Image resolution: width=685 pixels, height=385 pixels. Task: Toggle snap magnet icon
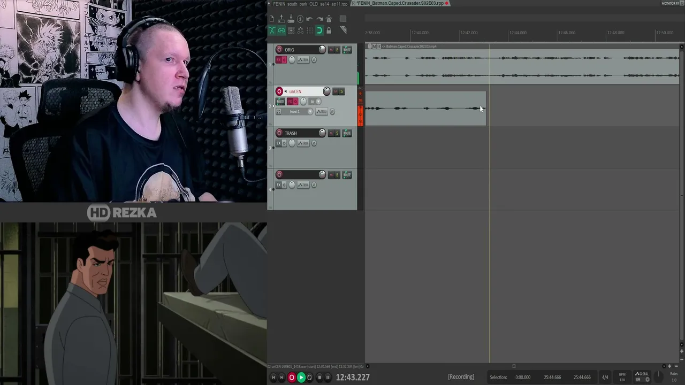[319, 30]
